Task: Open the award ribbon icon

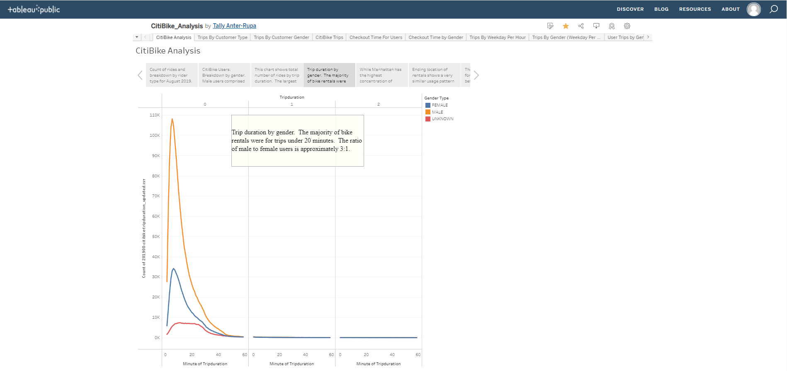Action: [612, 26]
